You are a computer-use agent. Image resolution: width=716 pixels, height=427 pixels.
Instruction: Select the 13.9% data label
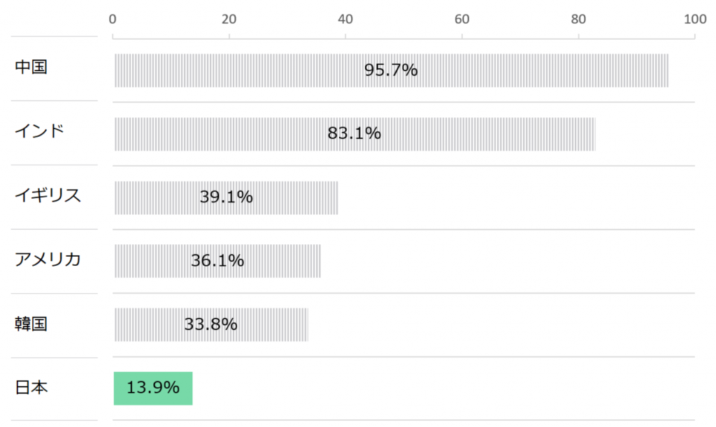153,388
